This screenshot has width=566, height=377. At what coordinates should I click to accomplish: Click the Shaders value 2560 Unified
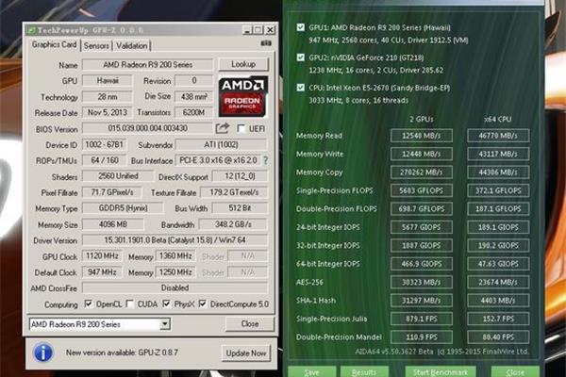tap(118, 176)
